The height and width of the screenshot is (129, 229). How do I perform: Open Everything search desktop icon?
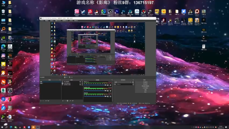(x=3, y=30)
